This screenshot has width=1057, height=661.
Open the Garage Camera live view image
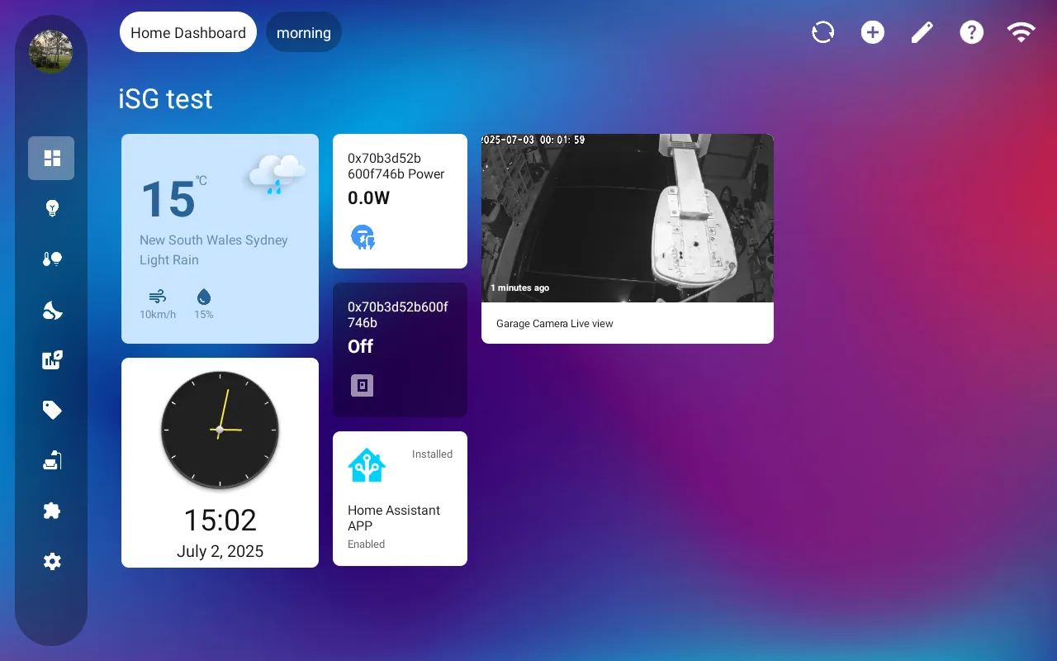627,218
